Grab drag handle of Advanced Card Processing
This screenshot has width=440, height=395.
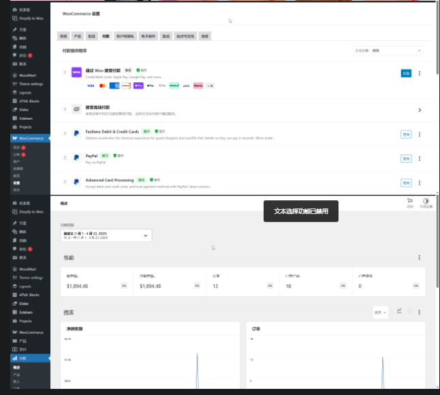65,182
